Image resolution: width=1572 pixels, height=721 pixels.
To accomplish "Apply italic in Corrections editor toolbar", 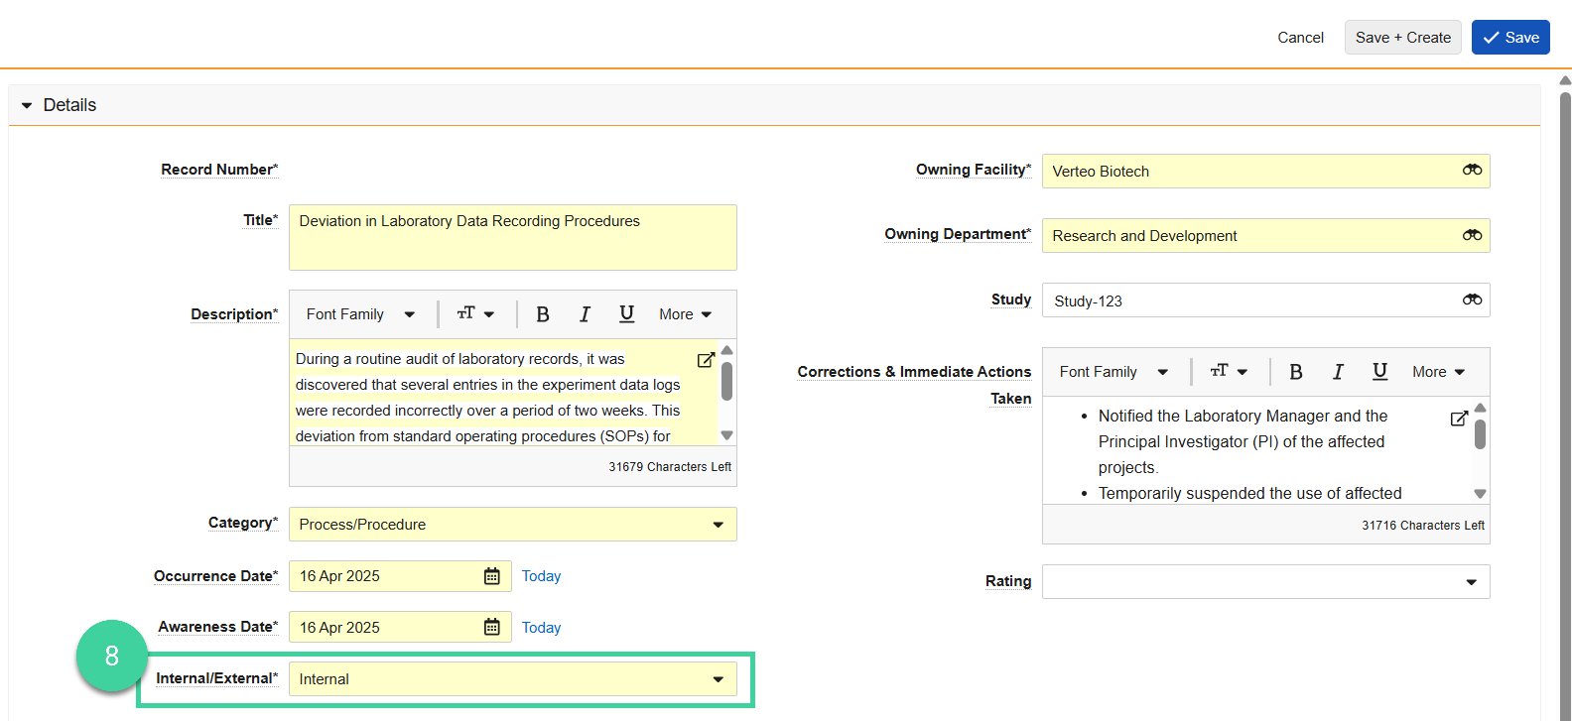I will [1338, 372].
